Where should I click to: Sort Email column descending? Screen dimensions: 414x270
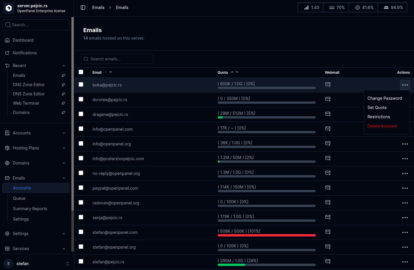111,72
